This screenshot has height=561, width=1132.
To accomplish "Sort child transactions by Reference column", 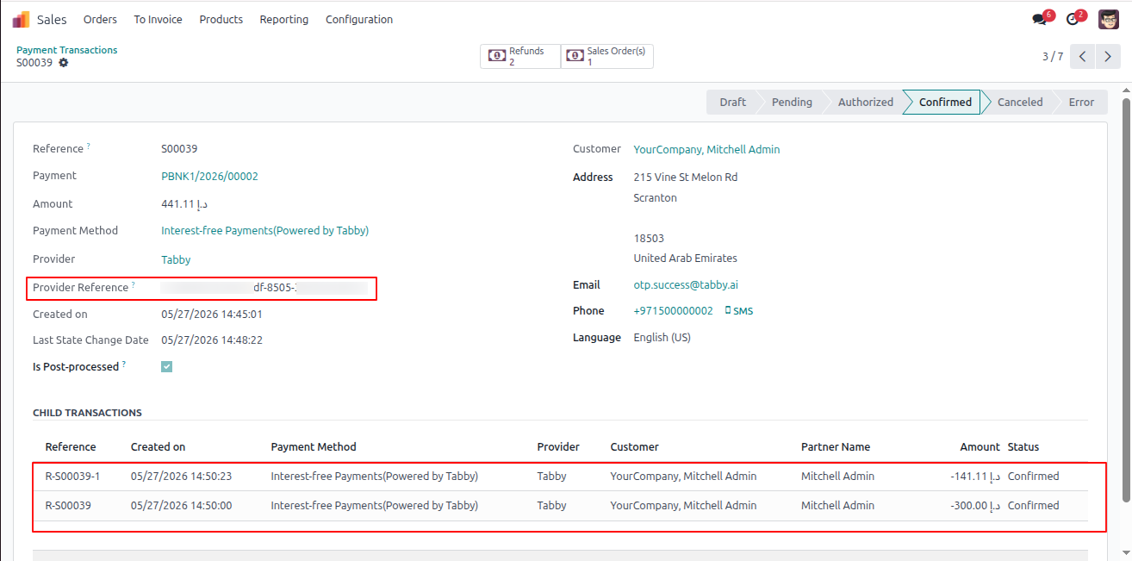I will (71, 446).
